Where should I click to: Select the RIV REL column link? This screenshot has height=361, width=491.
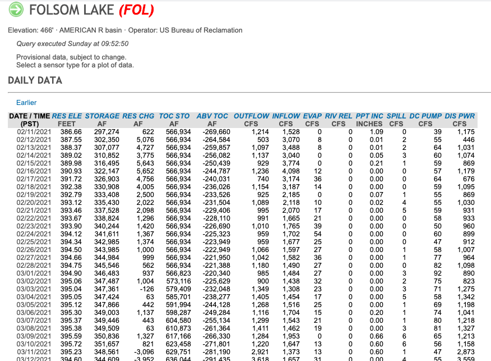(339, 116)
